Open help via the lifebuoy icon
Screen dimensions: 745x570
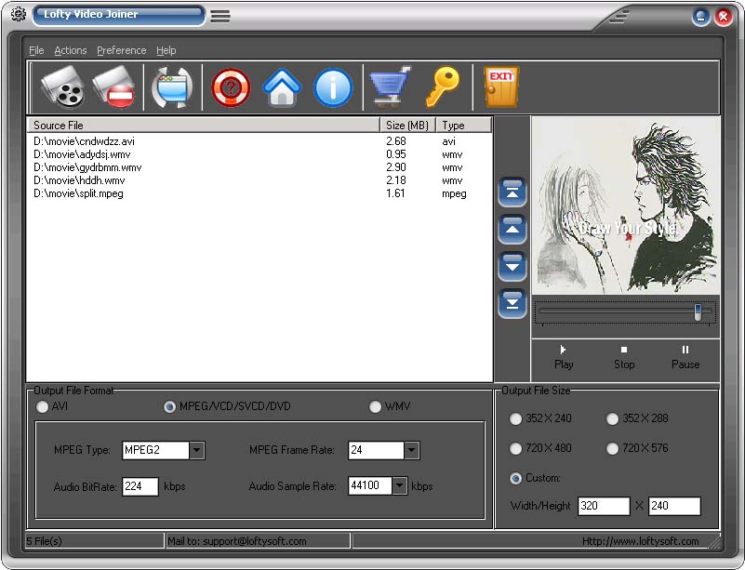(231, 87)
